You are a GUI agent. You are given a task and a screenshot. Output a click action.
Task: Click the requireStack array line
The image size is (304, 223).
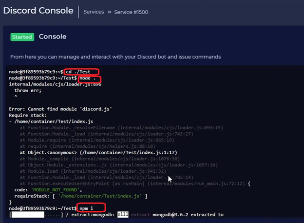[x=81, y=196]
